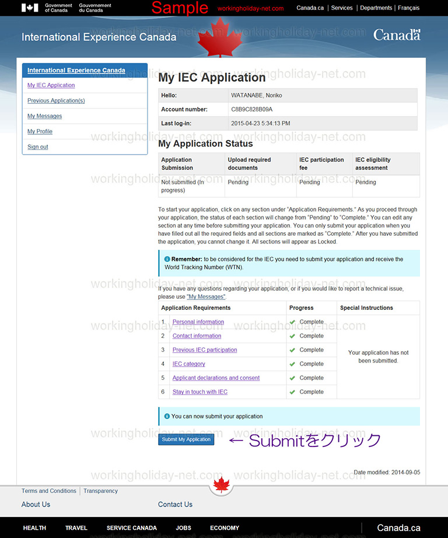Click the info icon beside Remember notice

167,259
